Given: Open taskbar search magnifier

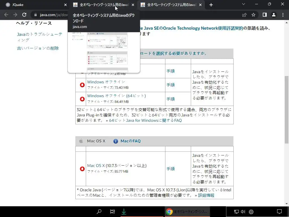Looking at the screenshot, I should pyautogui.click(x=99, y=211).
